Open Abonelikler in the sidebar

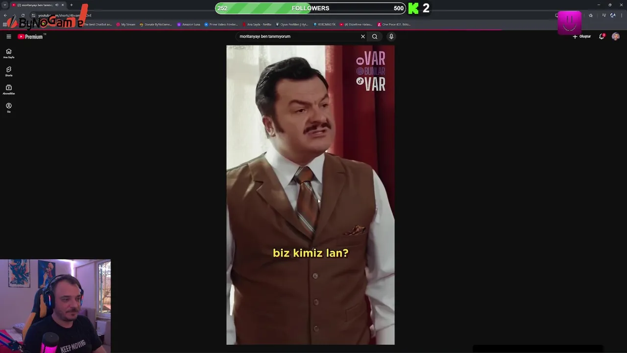tap(9, 90)
